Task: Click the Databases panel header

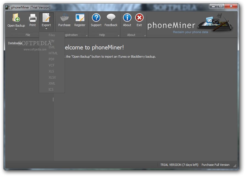Action: [x=15, y=43]
